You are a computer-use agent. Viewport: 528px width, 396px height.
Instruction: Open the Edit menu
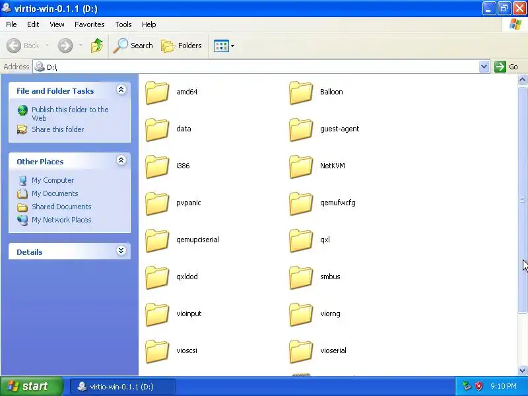pos(33,24)
